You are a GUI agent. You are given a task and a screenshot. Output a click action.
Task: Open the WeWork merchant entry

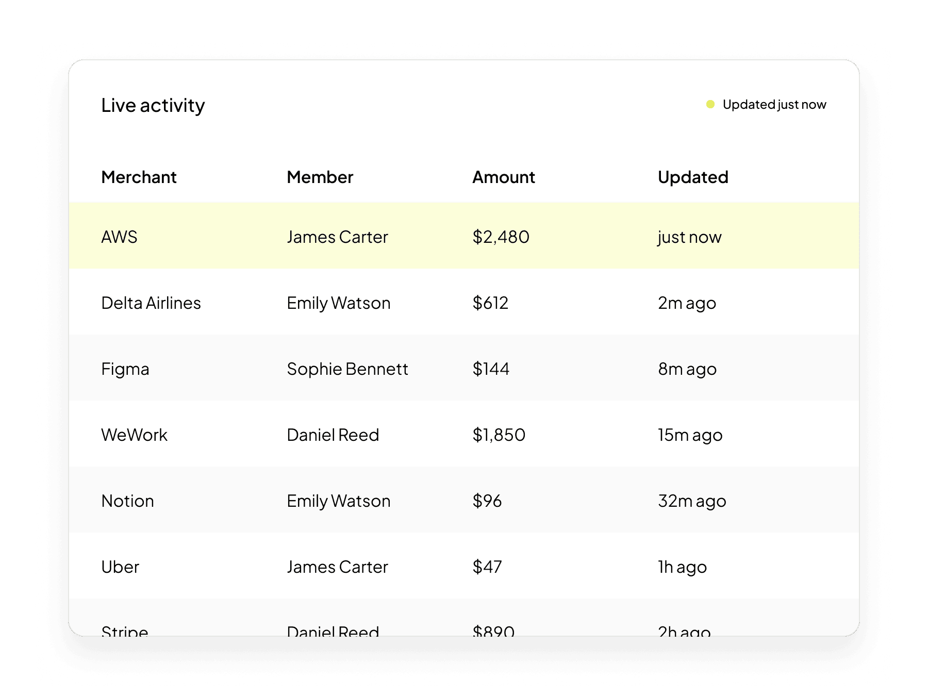coord(135,435)
